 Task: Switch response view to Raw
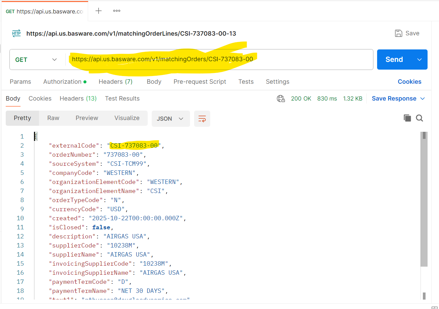click(x=53, y=118)
